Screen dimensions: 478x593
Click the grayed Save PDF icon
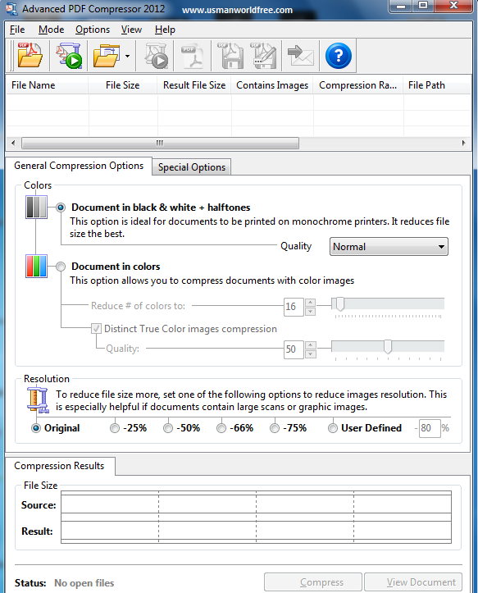230,56
